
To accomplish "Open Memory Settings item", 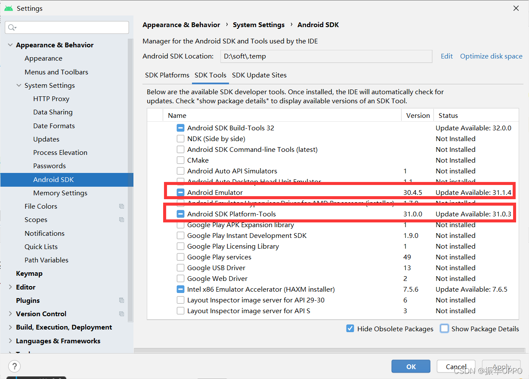I will tap(60, 193).
